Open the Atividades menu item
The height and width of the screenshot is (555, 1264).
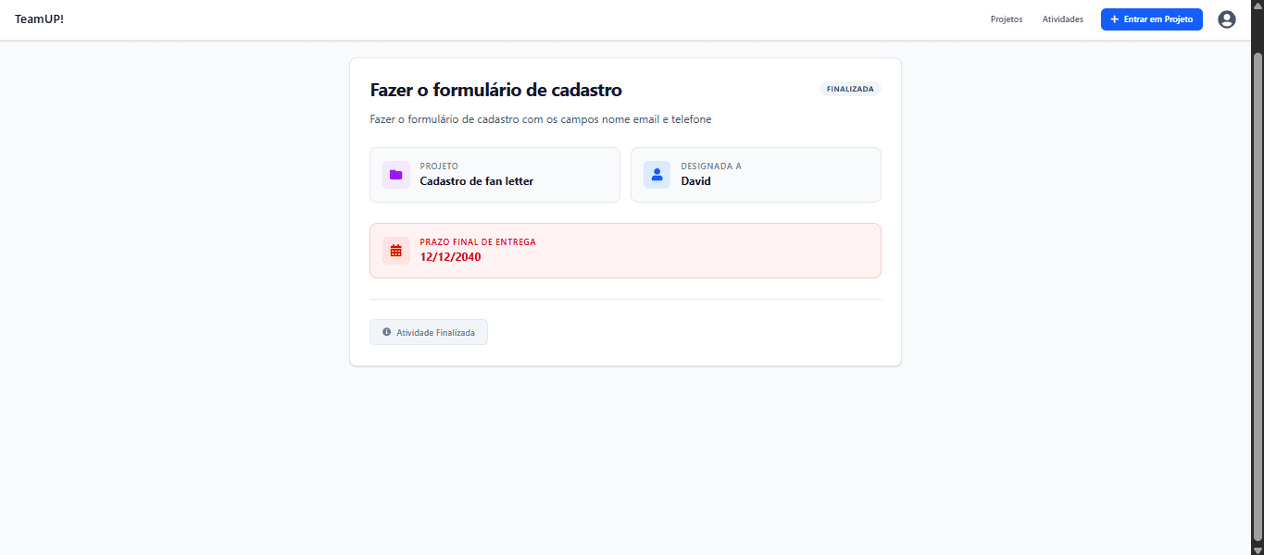coord(1062,19)
